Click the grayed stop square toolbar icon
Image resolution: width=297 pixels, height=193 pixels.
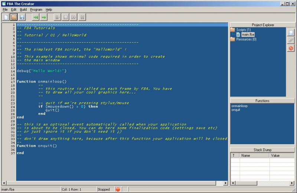(66, 17)
